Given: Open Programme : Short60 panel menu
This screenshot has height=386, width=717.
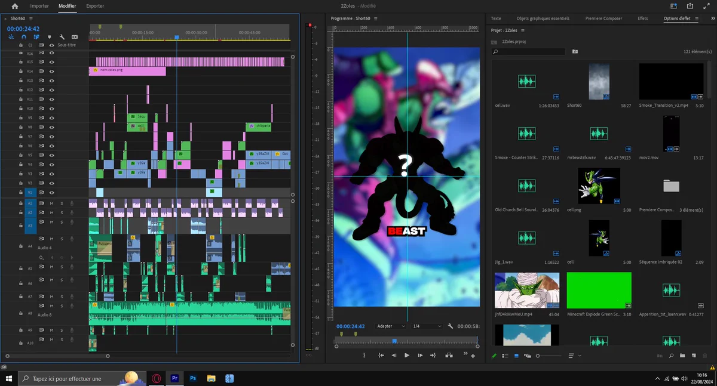Looking at the screenshot, I should pos(375,18).
